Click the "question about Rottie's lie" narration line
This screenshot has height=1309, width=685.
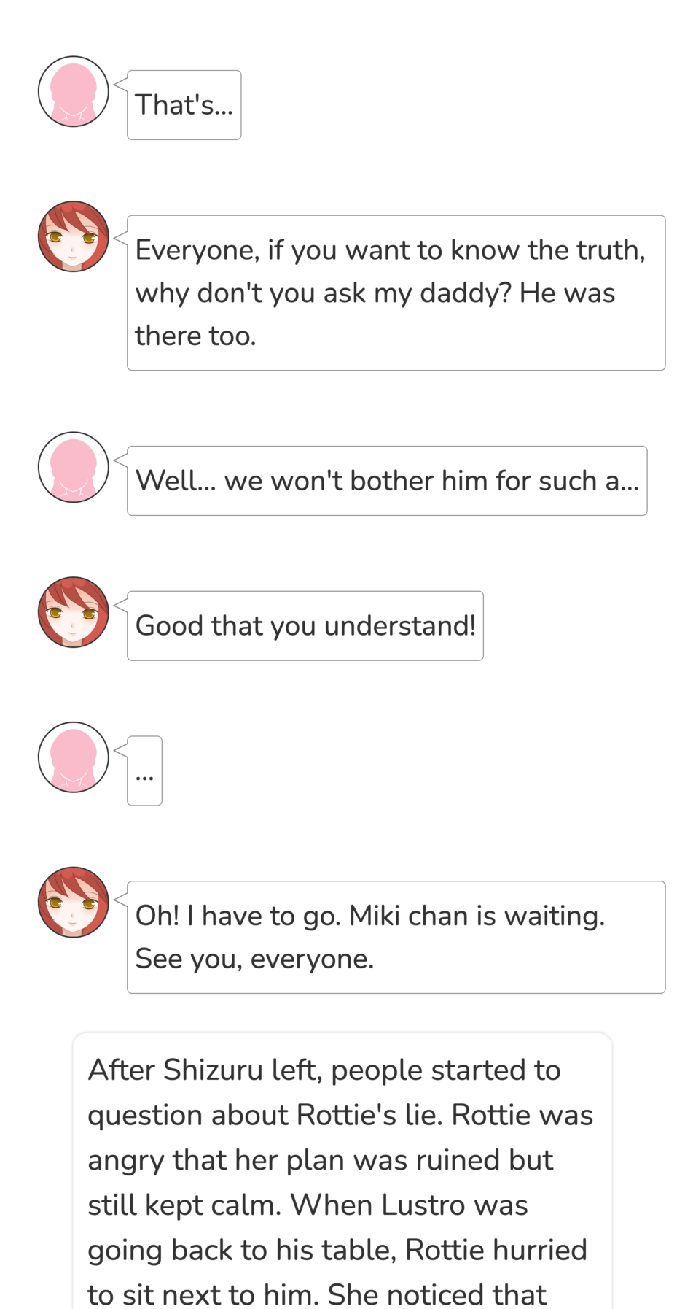(340, 1116)
